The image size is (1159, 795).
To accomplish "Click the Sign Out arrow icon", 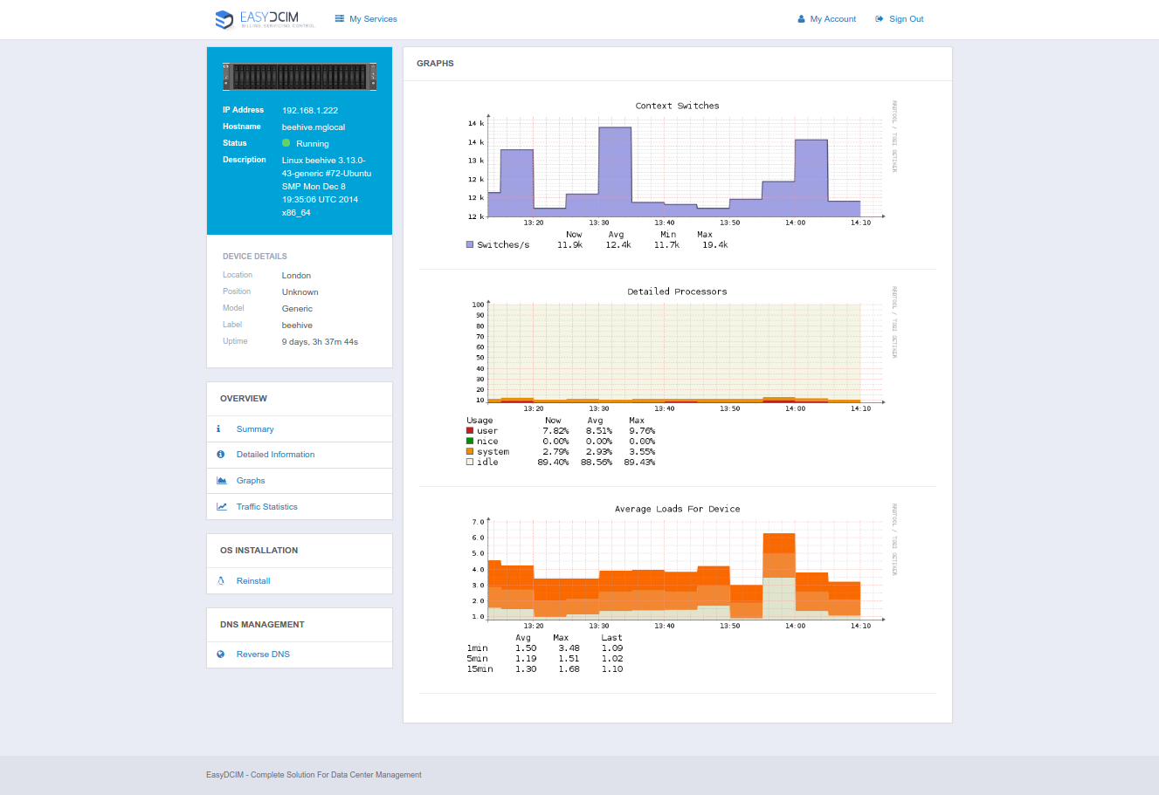I will click(880, 19).
